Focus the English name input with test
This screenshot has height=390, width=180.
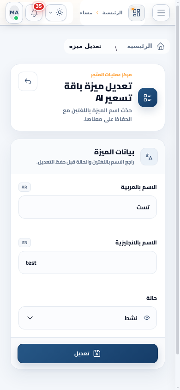point(88,262)
